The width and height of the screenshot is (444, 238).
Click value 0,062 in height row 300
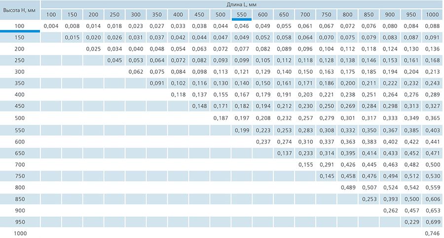point(136,72)
